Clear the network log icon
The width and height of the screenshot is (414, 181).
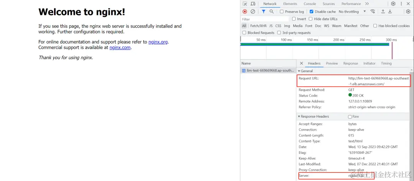(253, 11)
